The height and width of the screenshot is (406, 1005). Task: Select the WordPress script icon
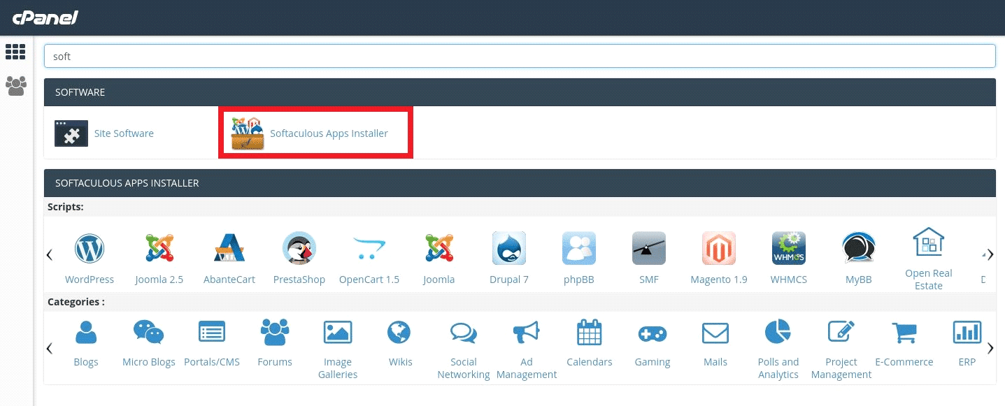89,248
